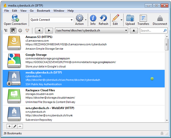
Task: Click the media.cyberduck.ch SFTP drive icon
Action: point(14,79)
